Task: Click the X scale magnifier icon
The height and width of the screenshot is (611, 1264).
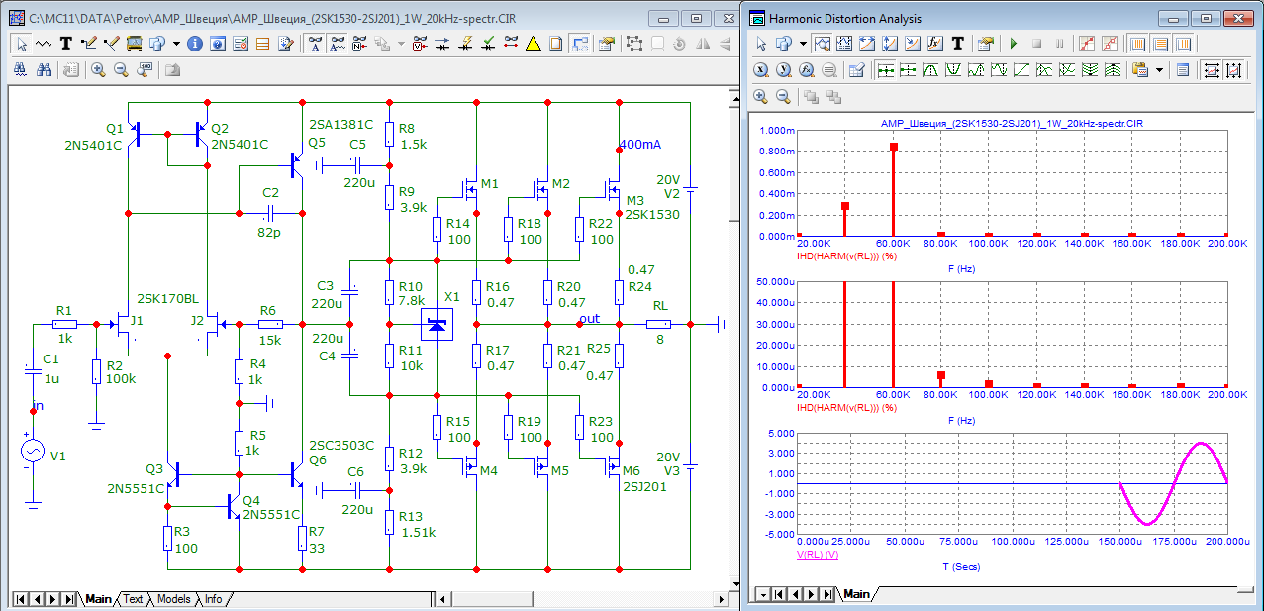Action: tap(761, 70)
